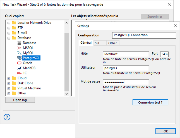This screenshot has height=138, width=180.
Task: Select the MySQL tree item label
Action: pyautogui.click(x=28, y=53)
